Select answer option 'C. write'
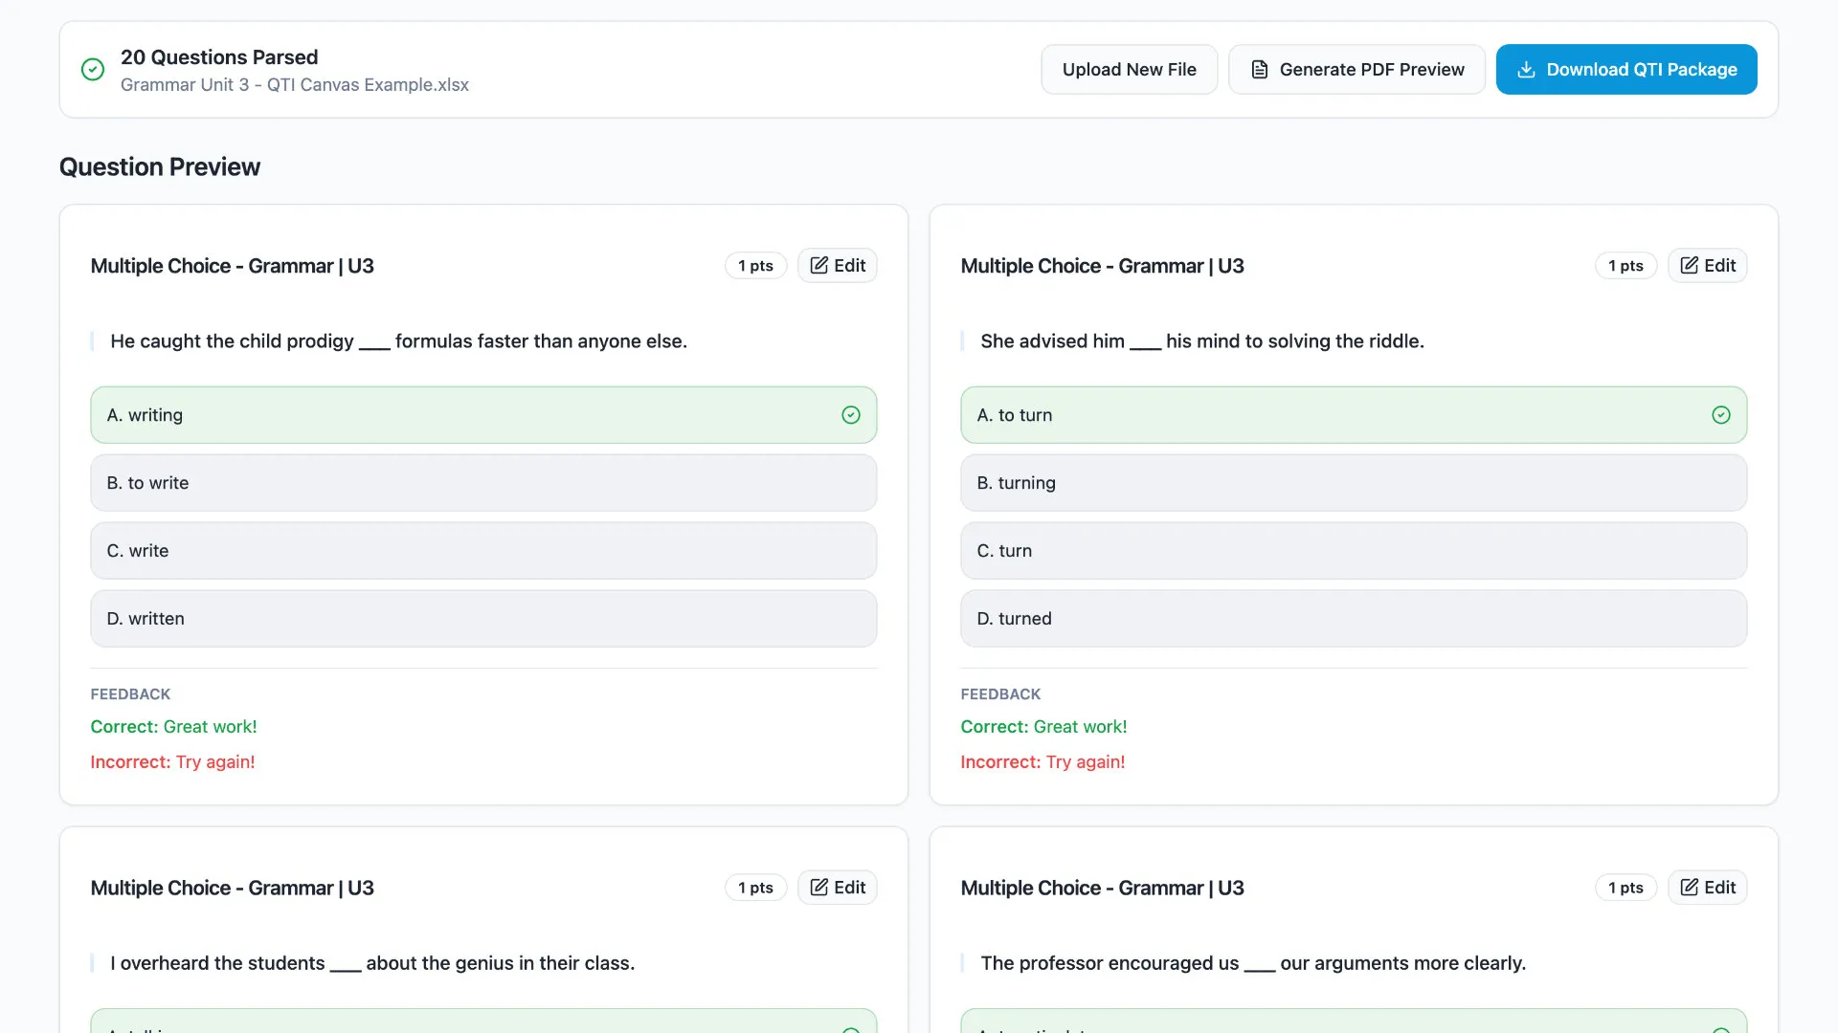 click(x=483, y=551)
